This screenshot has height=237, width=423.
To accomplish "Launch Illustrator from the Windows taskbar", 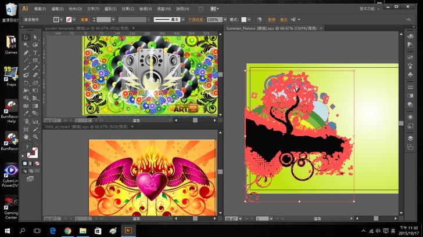I will 128,231.
